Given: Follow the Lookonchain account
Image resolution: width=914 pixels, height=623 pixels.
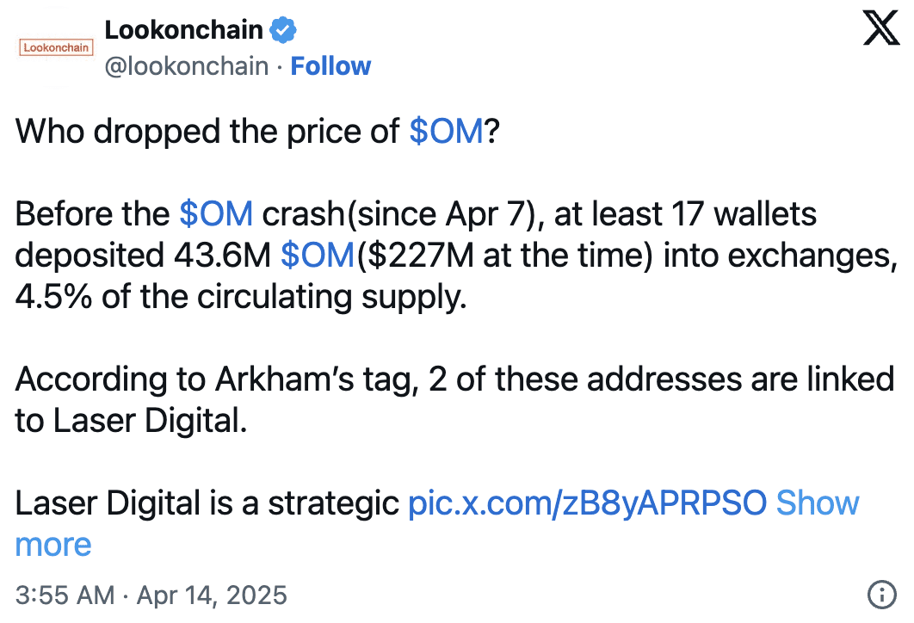Looking at the screenshot, I should [x=330, y=66].
